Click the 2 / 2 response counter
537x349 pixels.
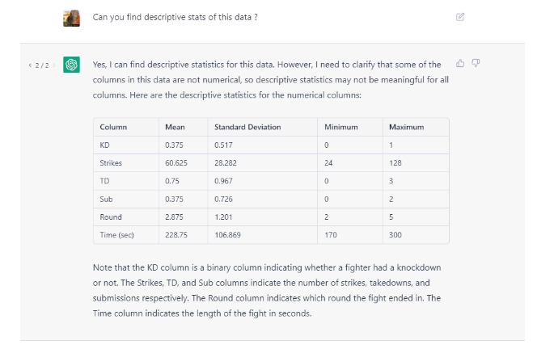pyautogui.click(x=40, y=65)
